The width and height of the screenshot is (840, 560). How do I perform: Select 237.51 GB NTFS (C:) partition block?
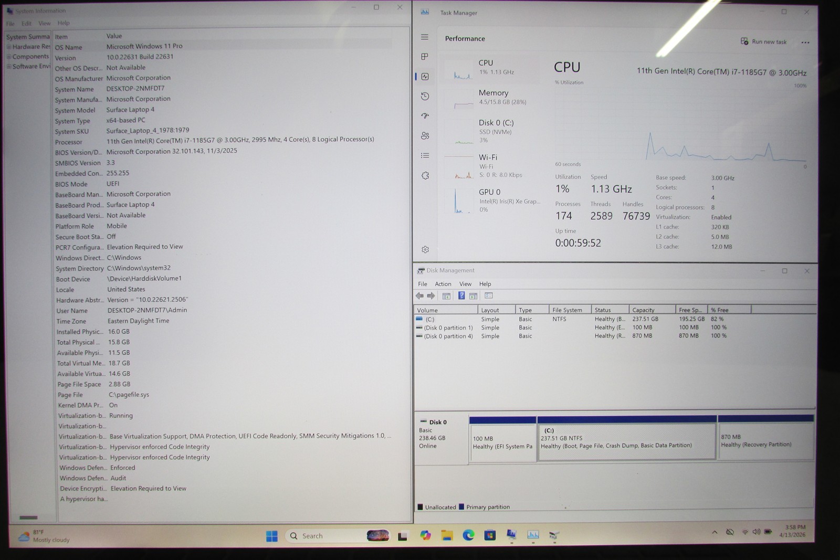pos(627,439)
